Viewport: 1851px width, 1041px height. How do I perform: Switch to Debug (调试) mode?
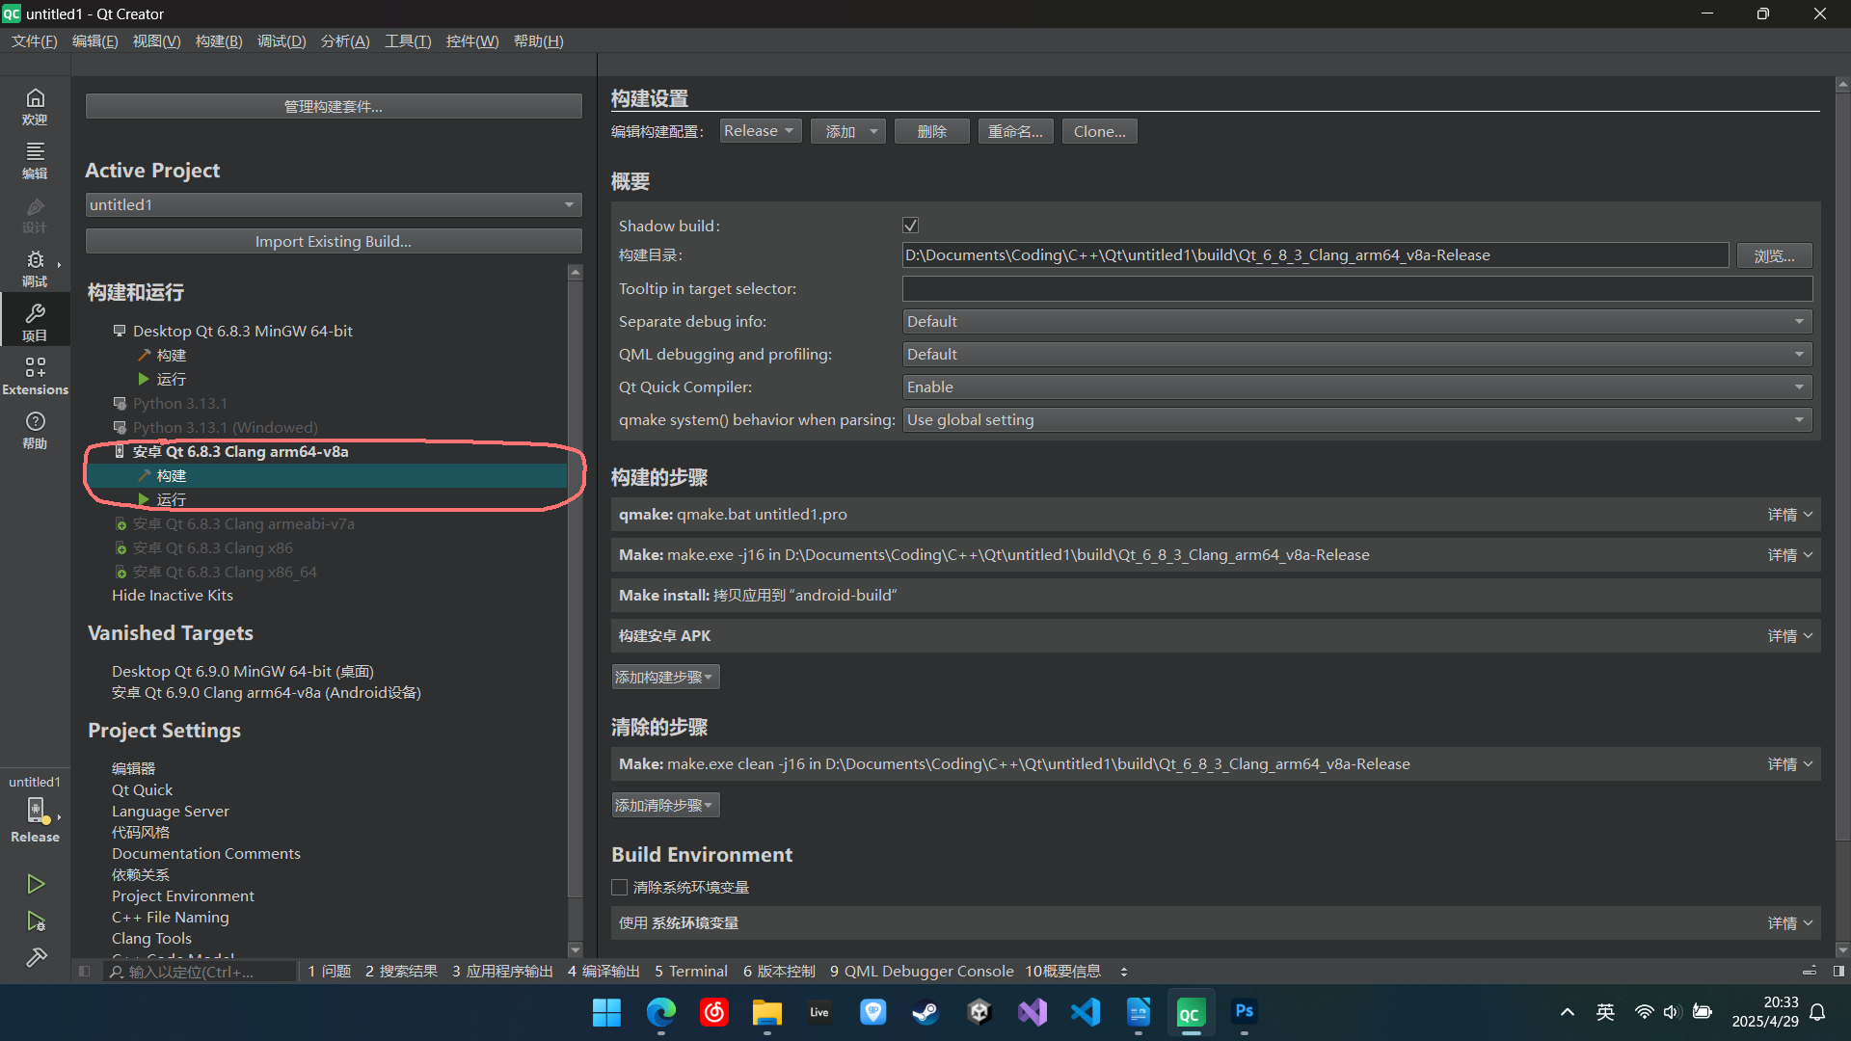(35, 268)
